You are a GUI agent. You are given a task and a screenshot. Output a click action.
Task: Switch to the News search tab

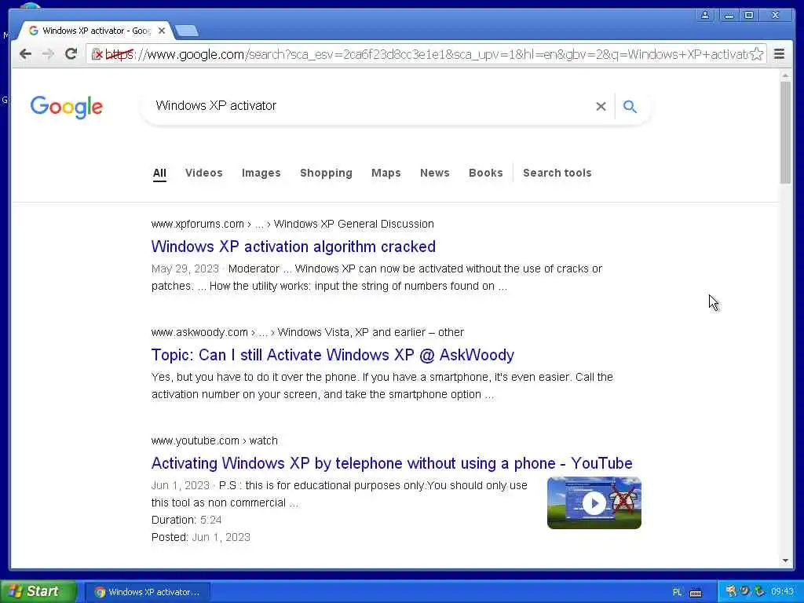pos(435,173)
